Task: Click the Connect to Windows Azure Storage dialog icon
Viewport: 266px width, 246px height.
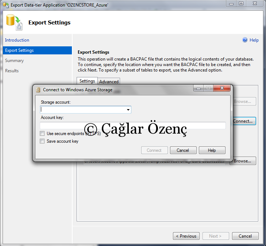Action: point(38,90)
